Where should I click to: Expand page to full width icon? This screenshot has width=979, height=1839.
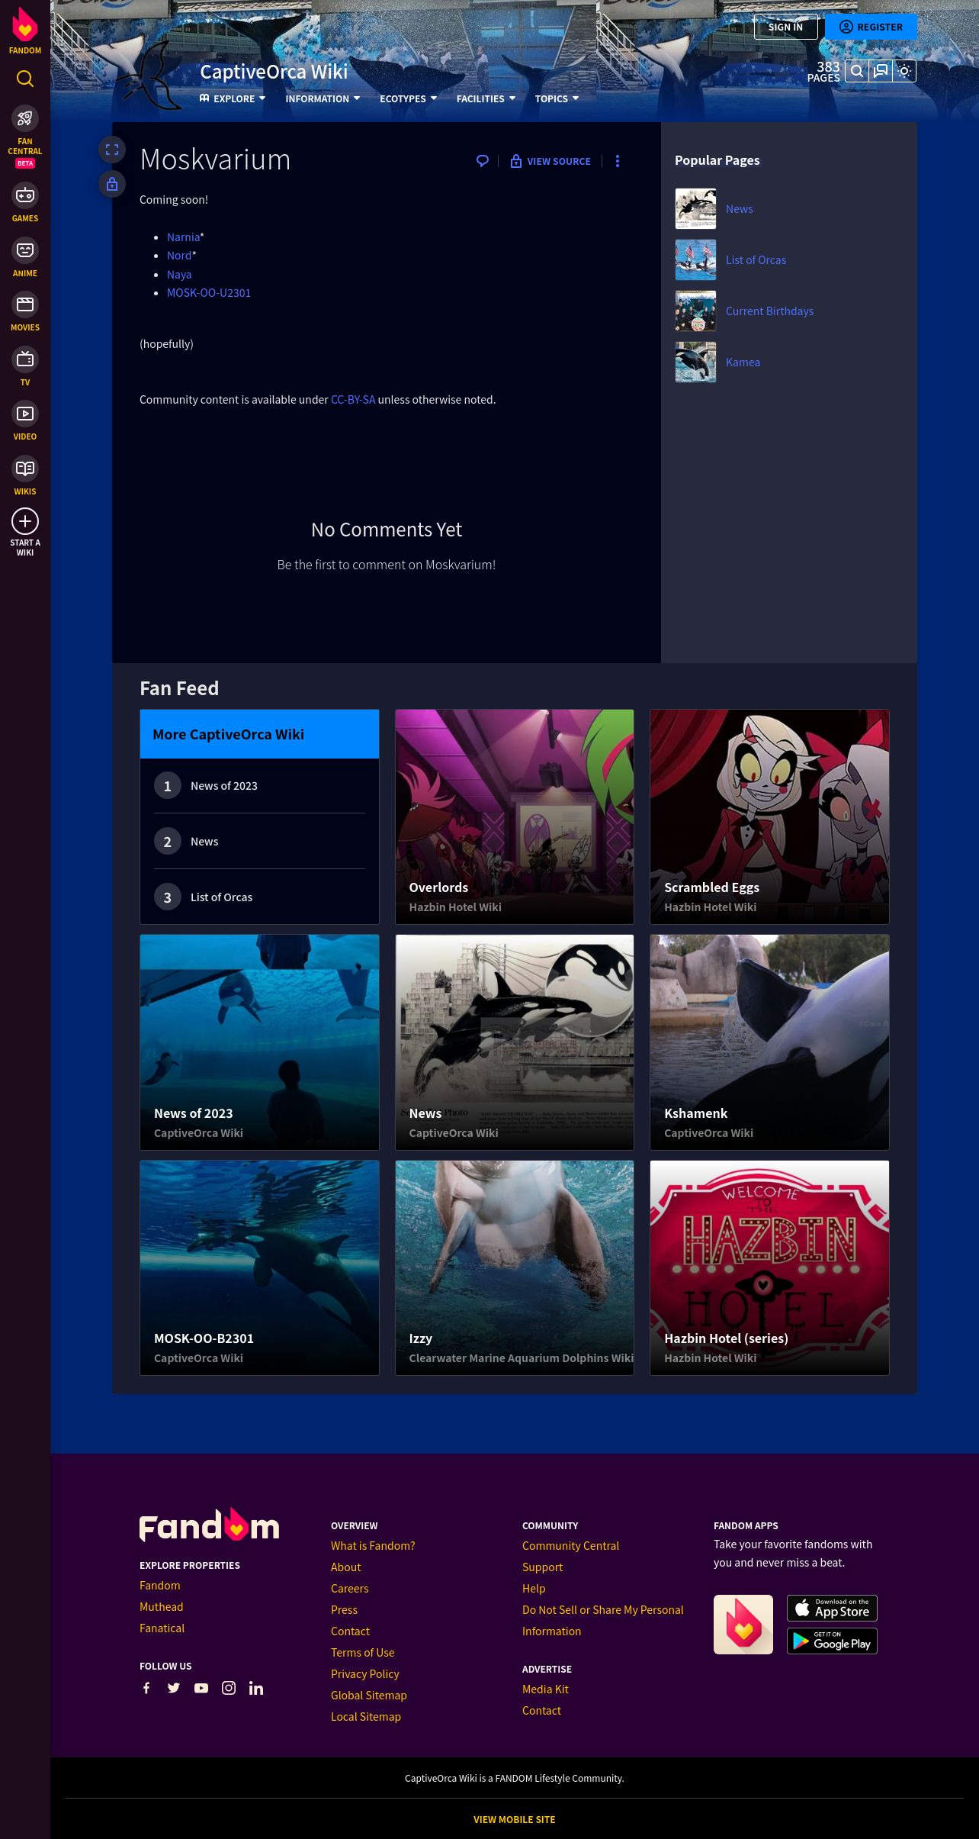tap(112, 150)
